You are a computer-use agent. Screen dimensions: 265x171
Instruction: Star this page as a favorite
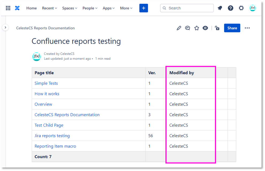pyautogui.click(x=197, y=28)
